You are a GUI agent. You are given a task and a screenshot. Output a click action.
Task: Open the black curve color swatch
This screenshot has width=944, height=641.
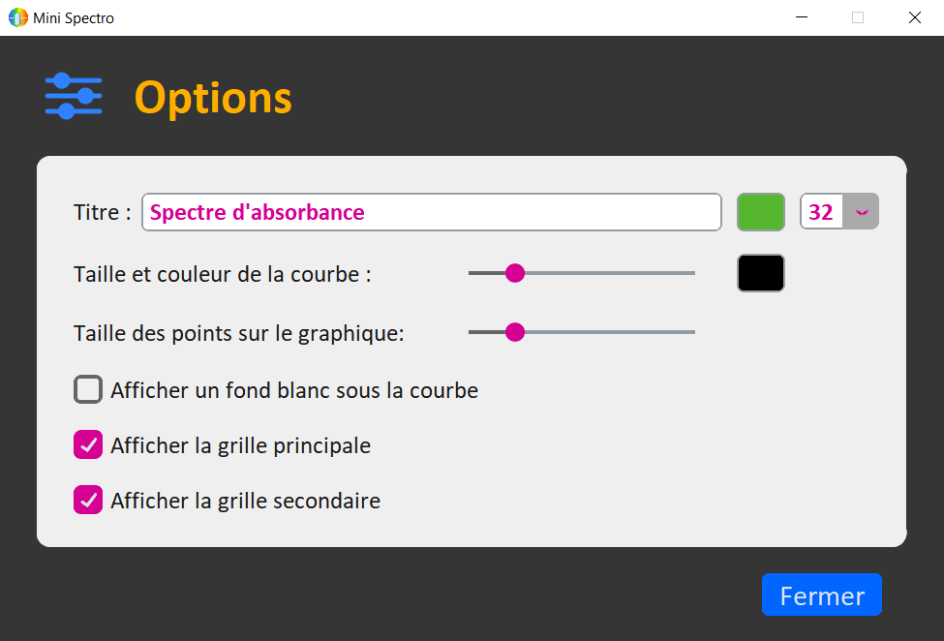pyautogui.click(x=761, y=273)
